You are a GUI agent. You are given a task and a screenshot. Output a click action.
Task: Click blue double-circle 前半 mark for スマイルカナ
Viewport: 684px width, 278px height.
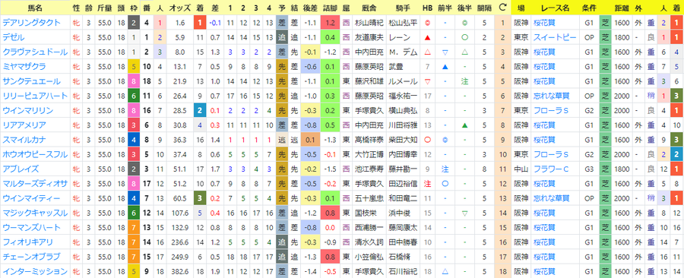[x=445, y=140]
